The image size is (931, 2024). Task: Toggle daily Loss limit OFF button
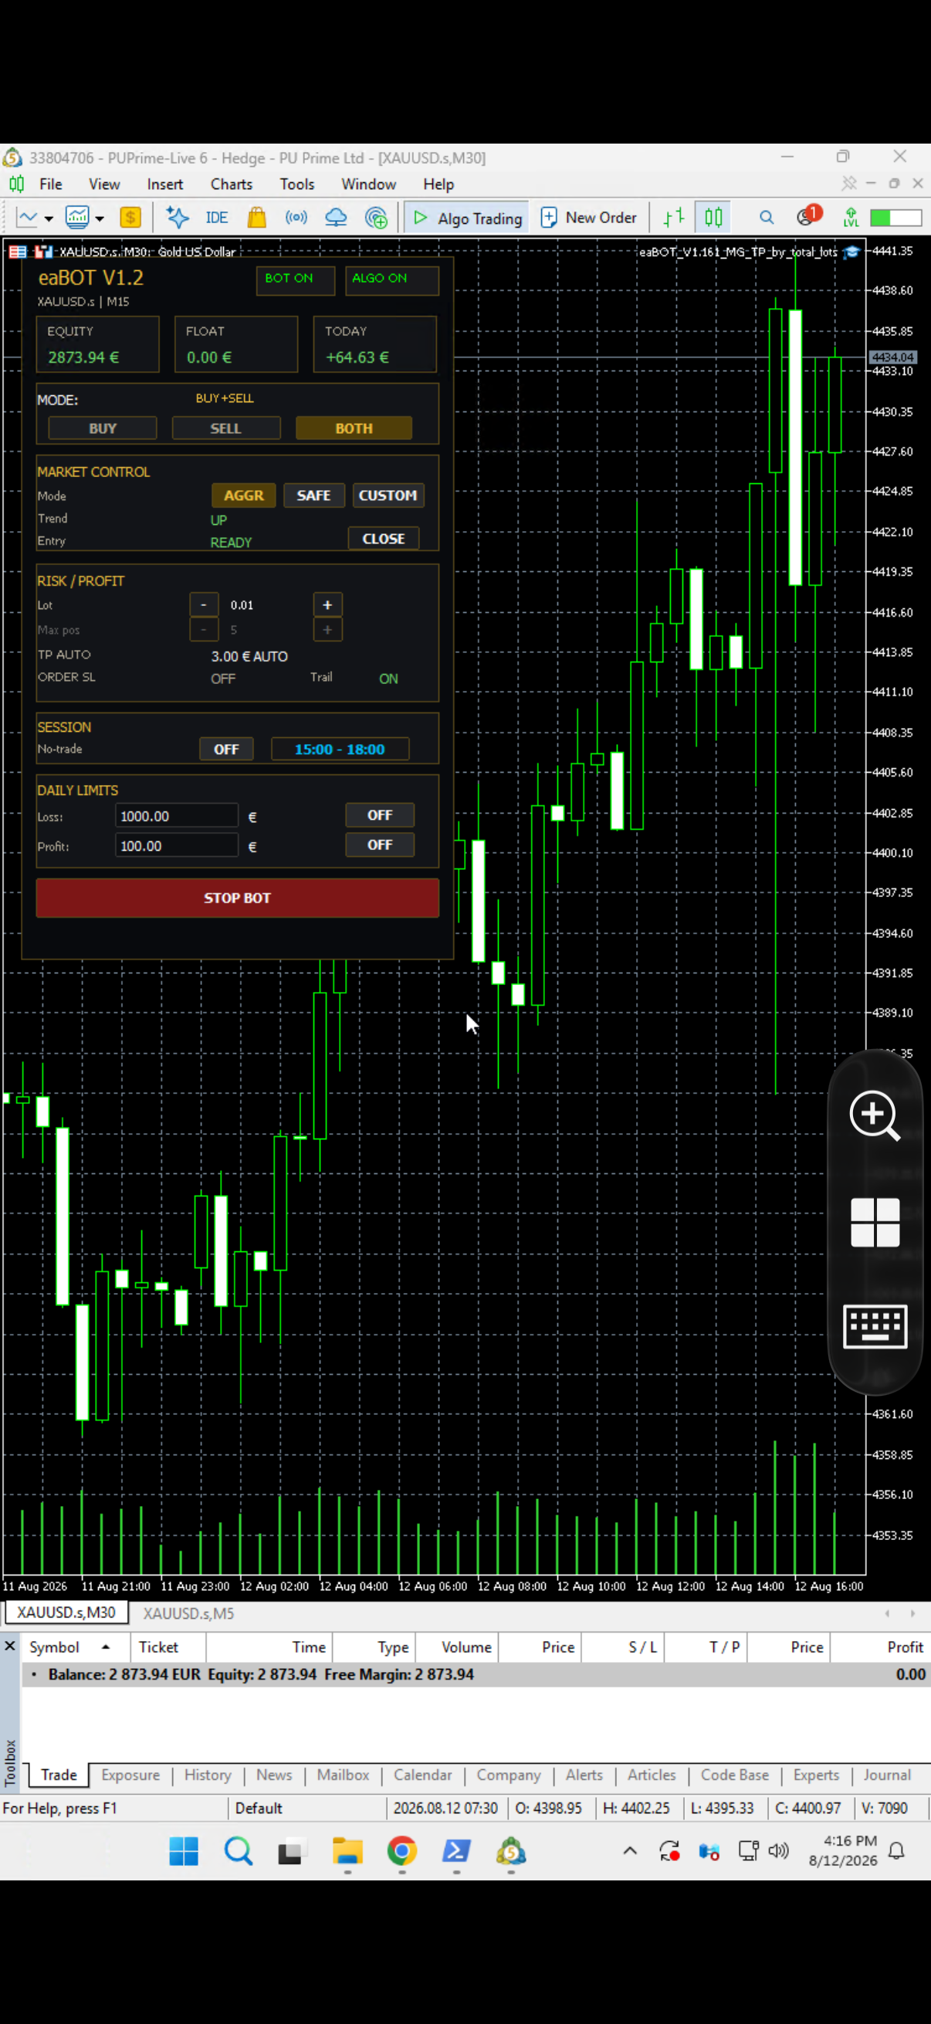coord(380,815)
